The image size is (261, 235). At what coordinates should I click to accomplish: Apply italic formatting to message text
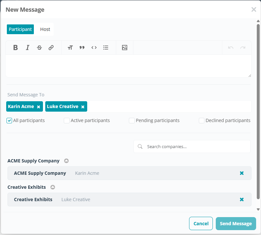click(27, 48)
